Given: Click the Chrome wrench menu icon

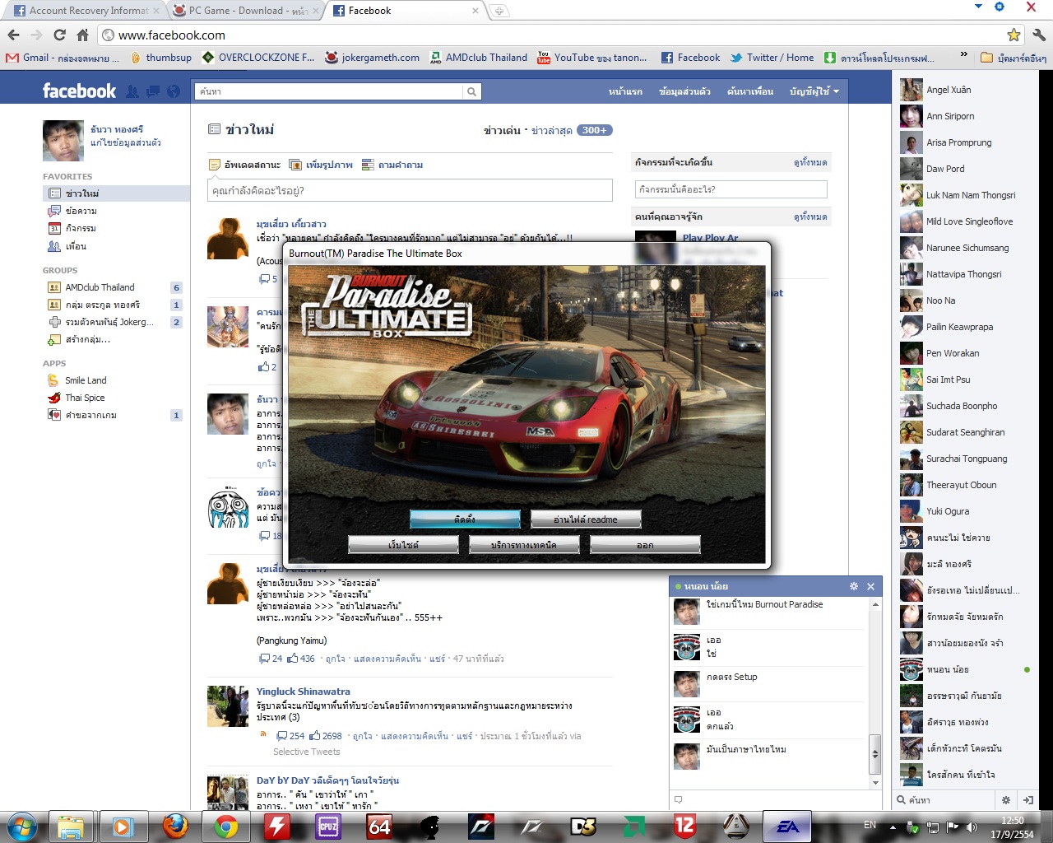Looking at the screenshot, I should 1038,35.
